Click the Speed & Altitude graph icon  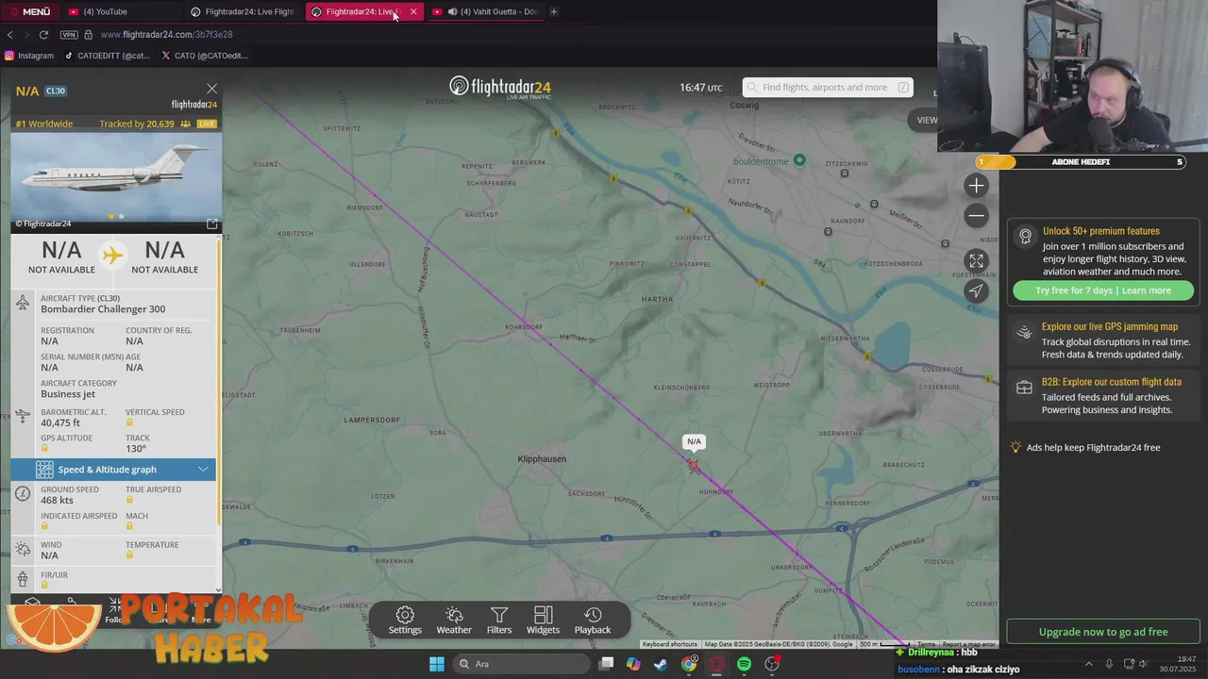[44, 470]
